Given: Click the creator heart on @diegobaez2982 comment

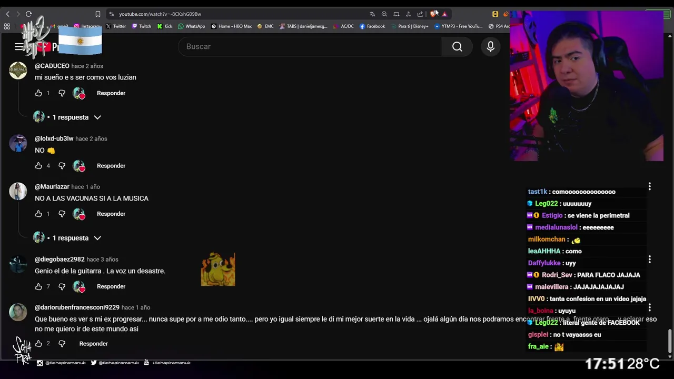Looking at the screenshot, I should pyautogui.click(x=79, y=287).
